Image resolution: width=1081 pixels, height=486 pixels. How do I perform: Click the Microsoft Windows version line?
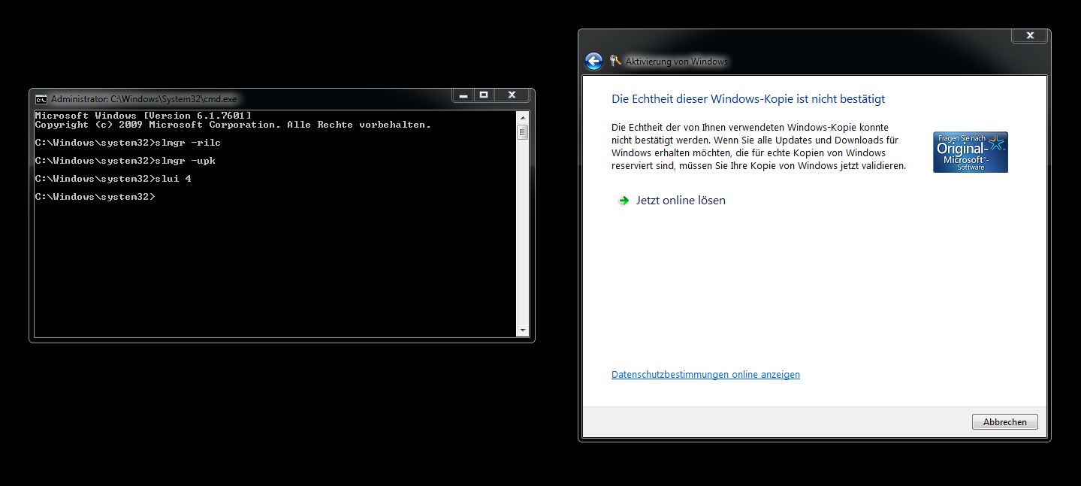coord(143,116)
